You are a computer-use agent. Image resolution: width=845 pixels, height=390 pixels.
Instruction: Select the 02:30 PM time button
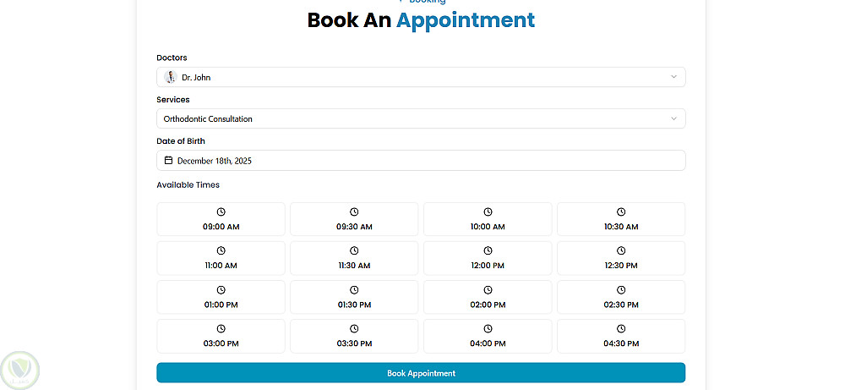point(621,297)
